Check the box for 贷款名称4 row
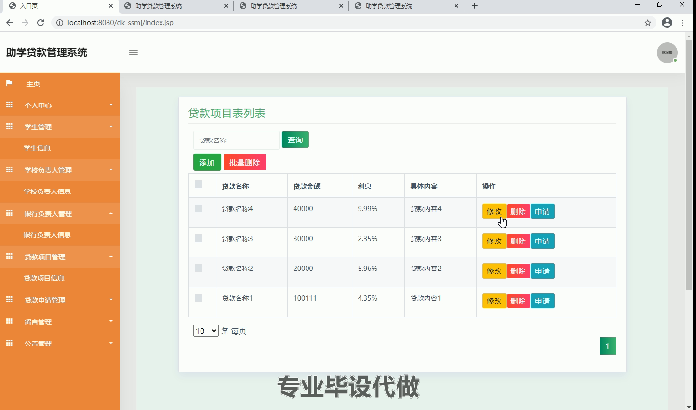Image resolution: width=696 pixels, height=410 pixels. 199,208
